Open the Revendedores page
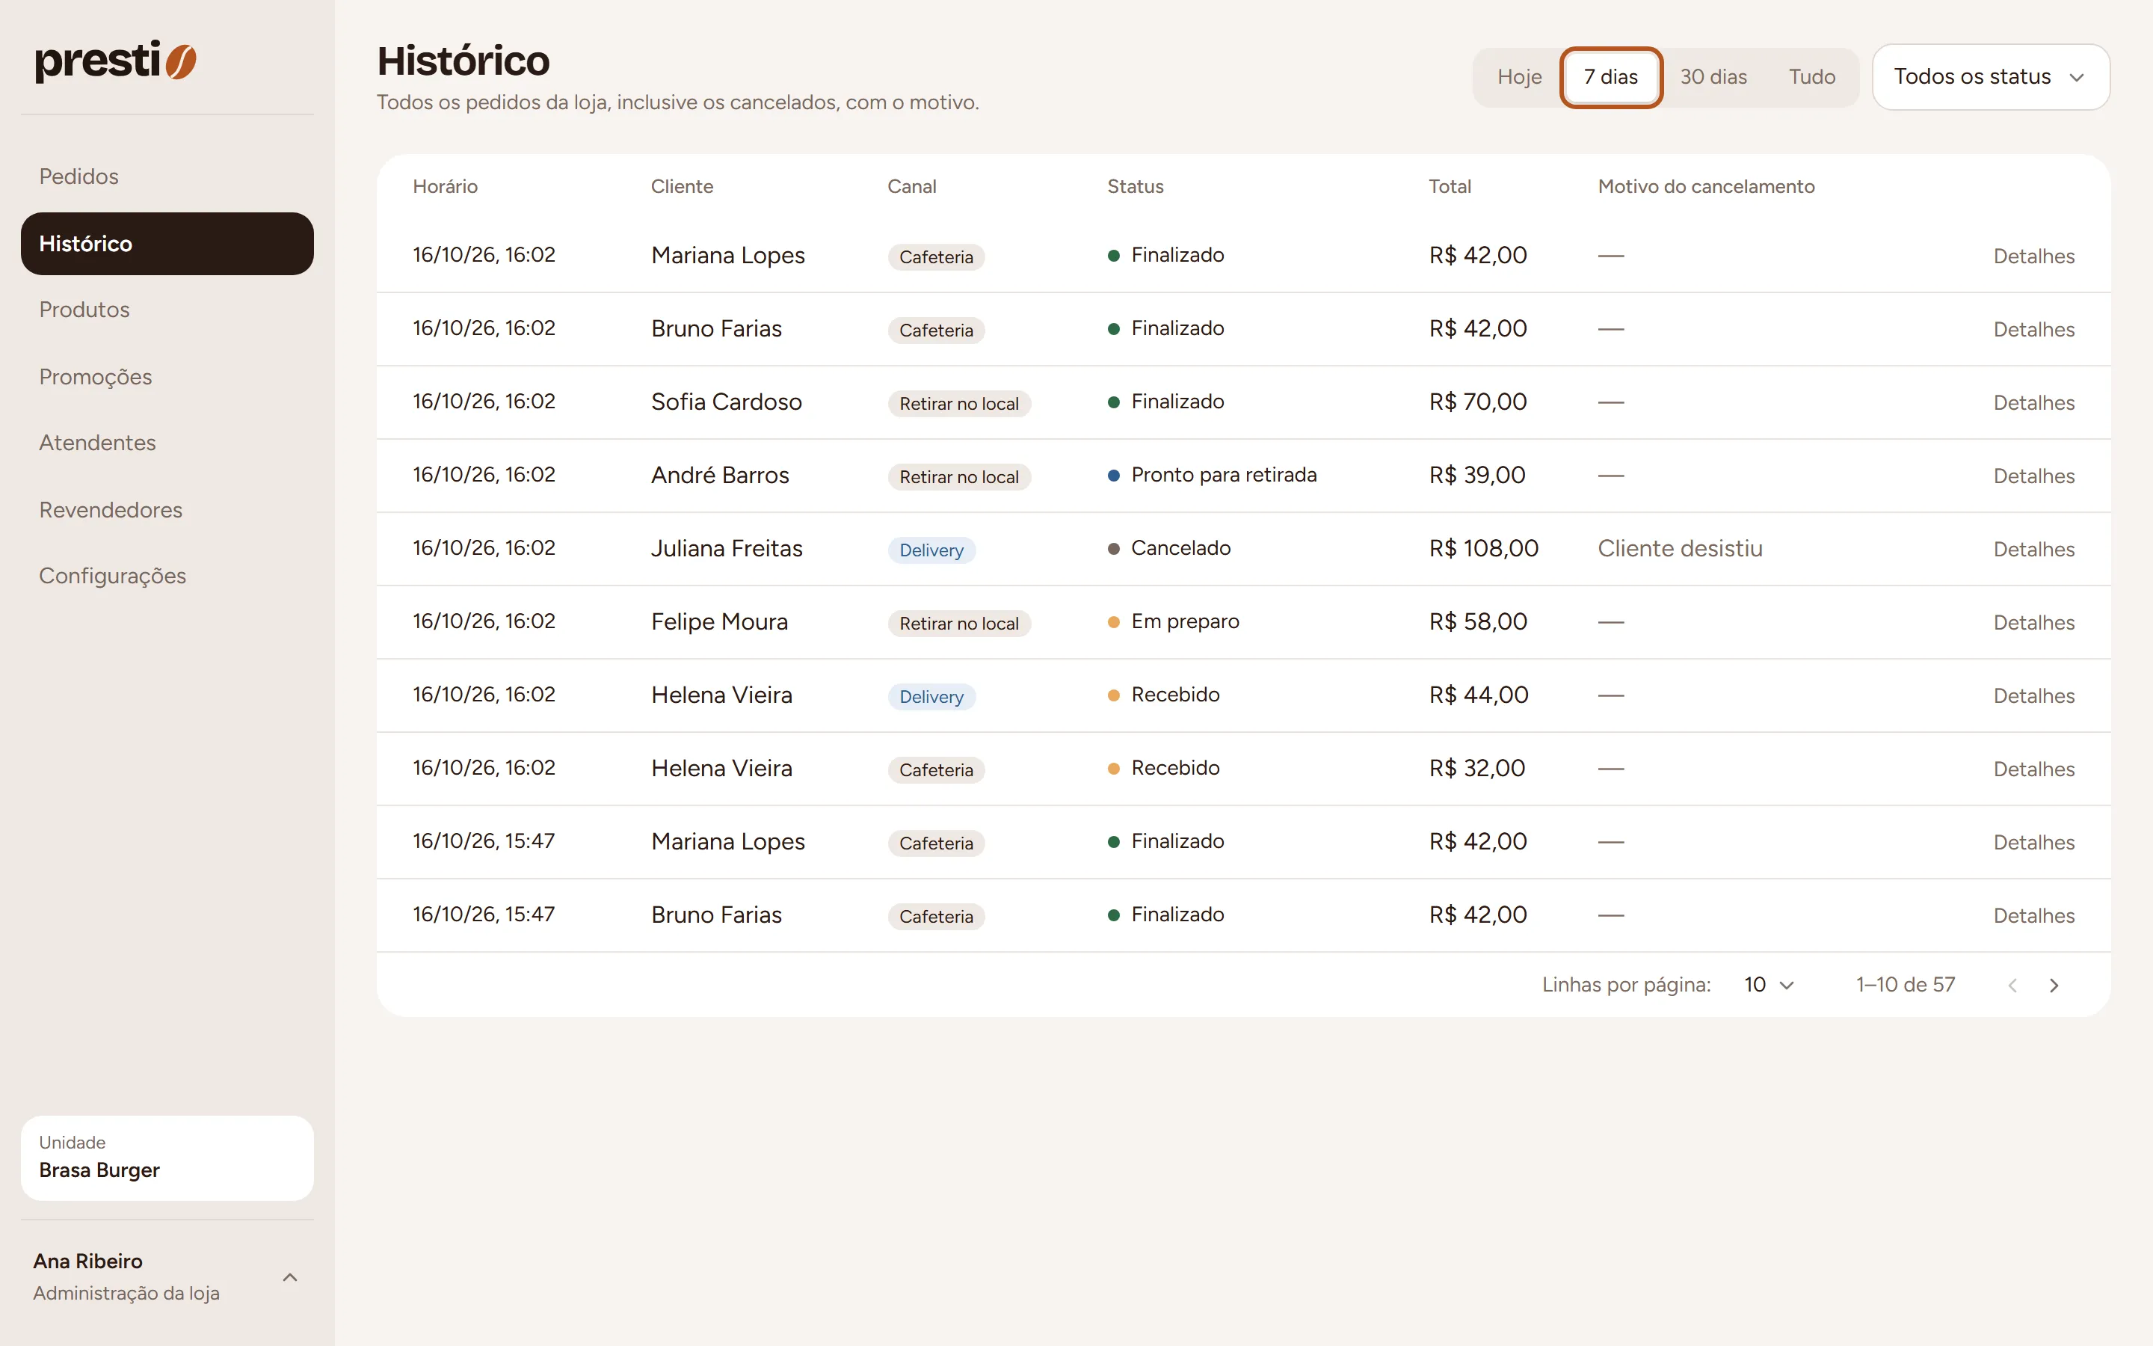Viewport: 2153px width, 1346px height. (x=167, y=509)
